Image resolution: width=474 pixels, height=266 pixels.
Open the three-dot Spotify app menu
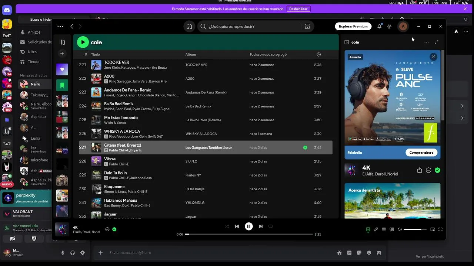[60, 26]
